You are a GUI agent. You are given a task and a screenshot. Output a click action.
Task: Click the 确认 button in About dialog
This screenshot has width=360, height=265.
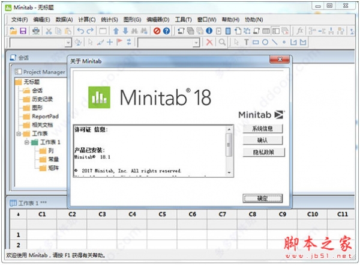[x=263, y=141]
